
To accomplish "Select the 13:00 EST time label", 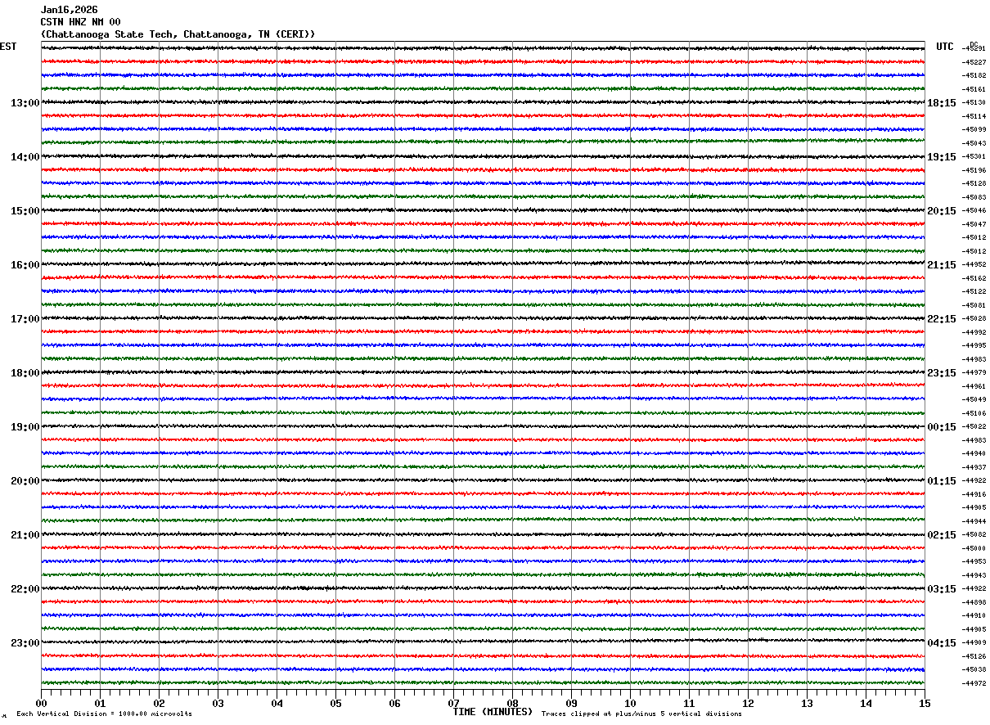I will (x=25, y=103).
